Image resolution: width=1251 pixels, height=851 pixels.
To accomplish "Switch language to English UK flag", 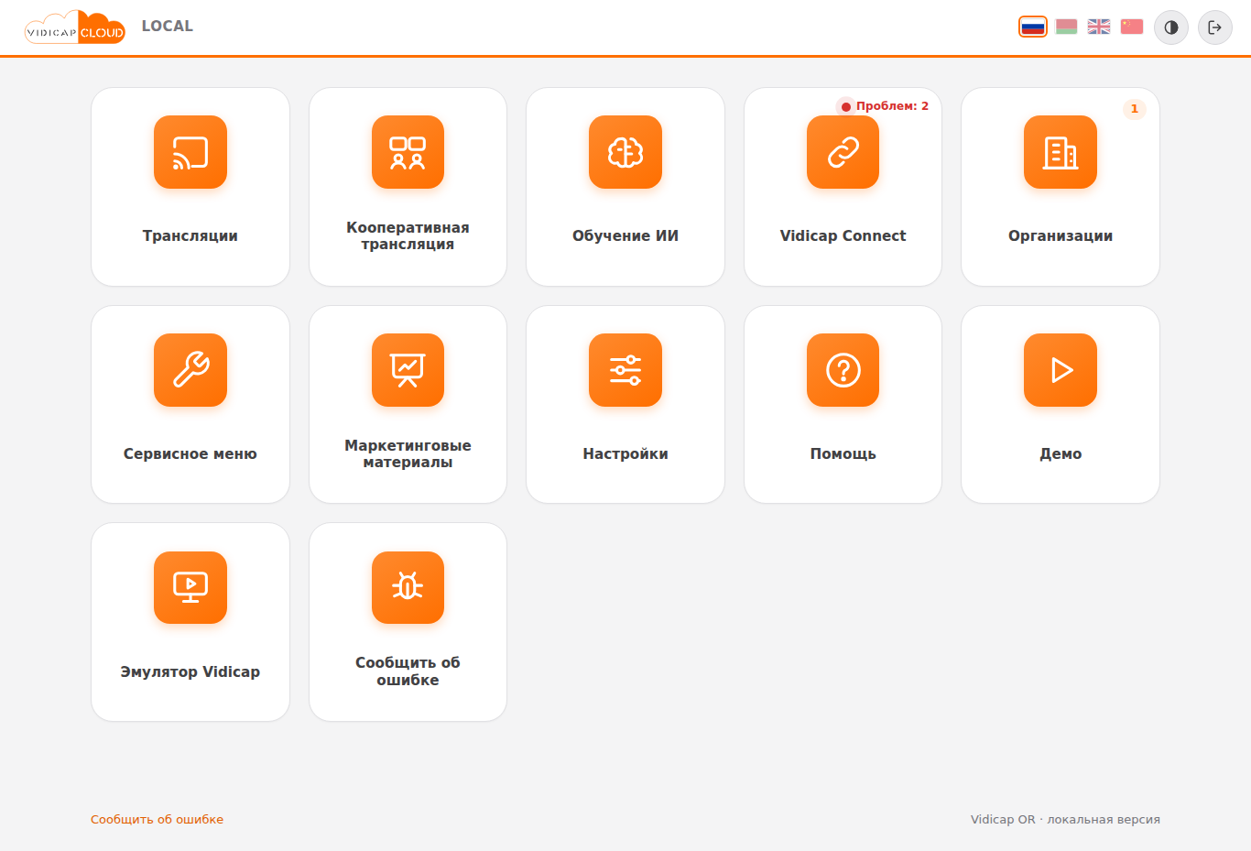I will pyautogui.click(x=1099, y=27).
